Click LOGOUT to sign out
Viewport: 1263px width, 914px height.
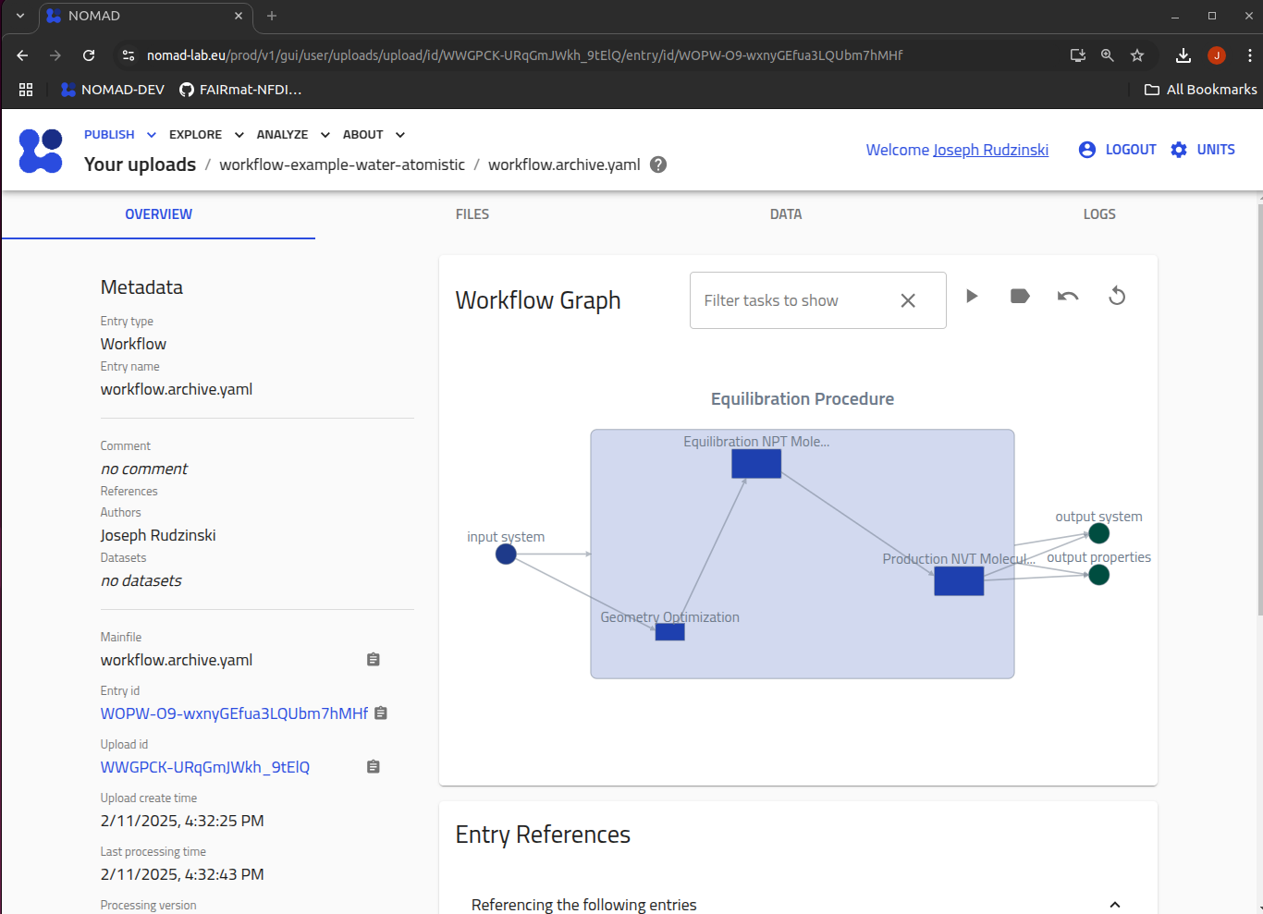1129,149
